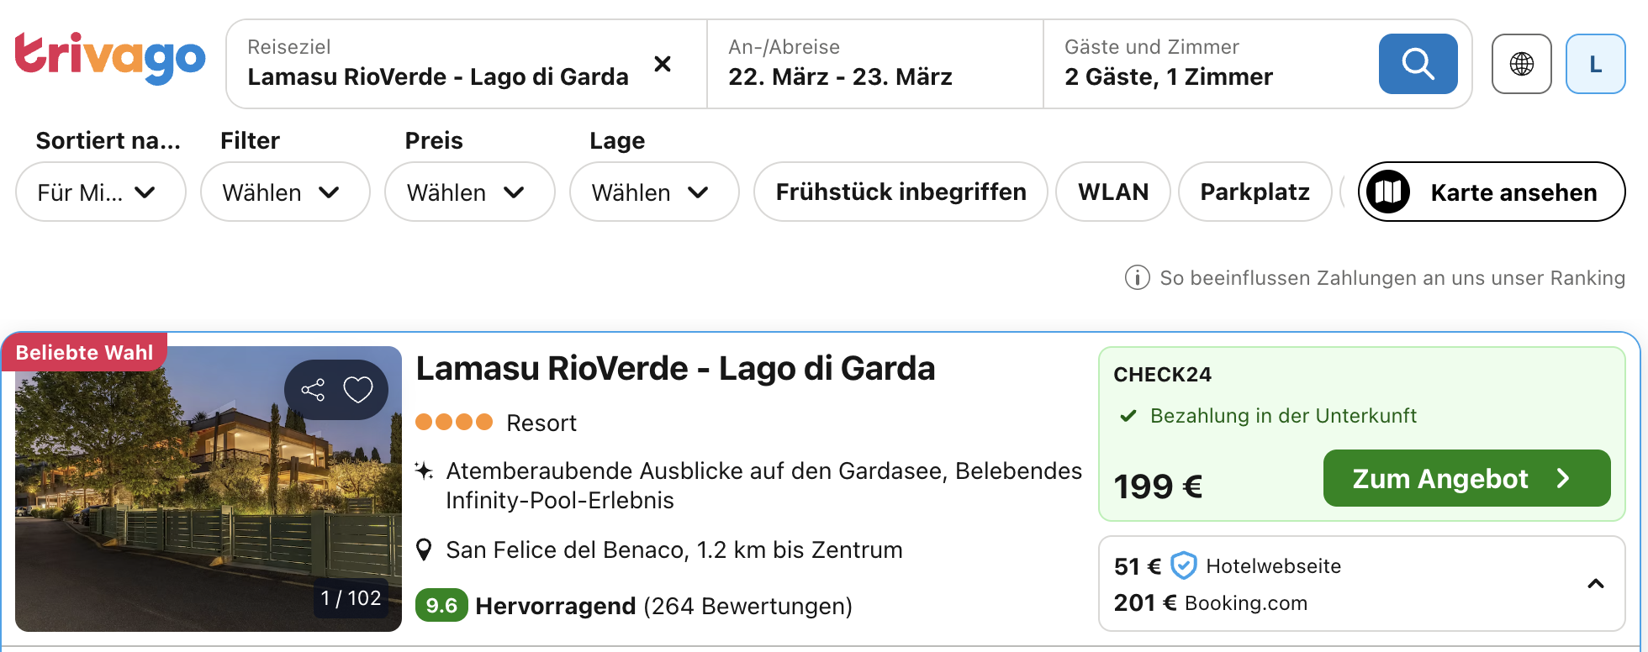Share the Lamasu RioVerde listing
This screenshot has width=1648, height=652.
tap(313, 390)
